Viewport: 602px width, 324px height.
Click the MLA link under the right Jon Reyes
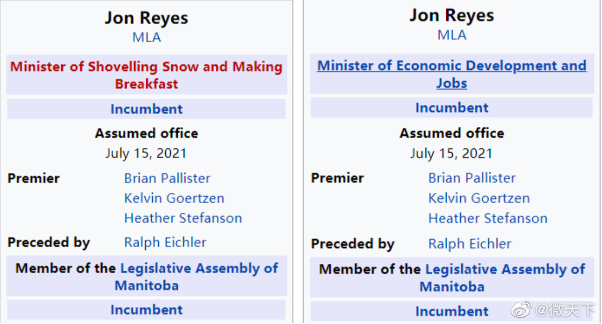click(451, 35)
